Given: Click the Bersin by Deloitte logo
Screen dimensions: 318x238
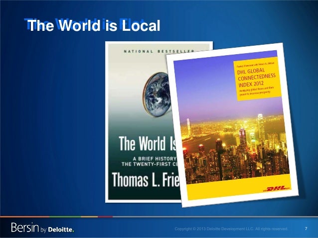Looking at the screenshot, I should click(42, 228).
